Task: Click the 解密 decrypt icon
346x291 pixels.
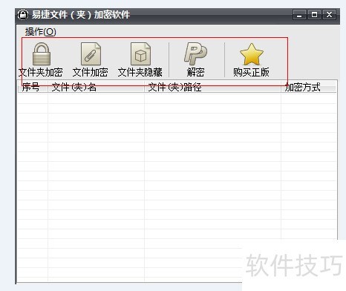Action: click(195, 53)
